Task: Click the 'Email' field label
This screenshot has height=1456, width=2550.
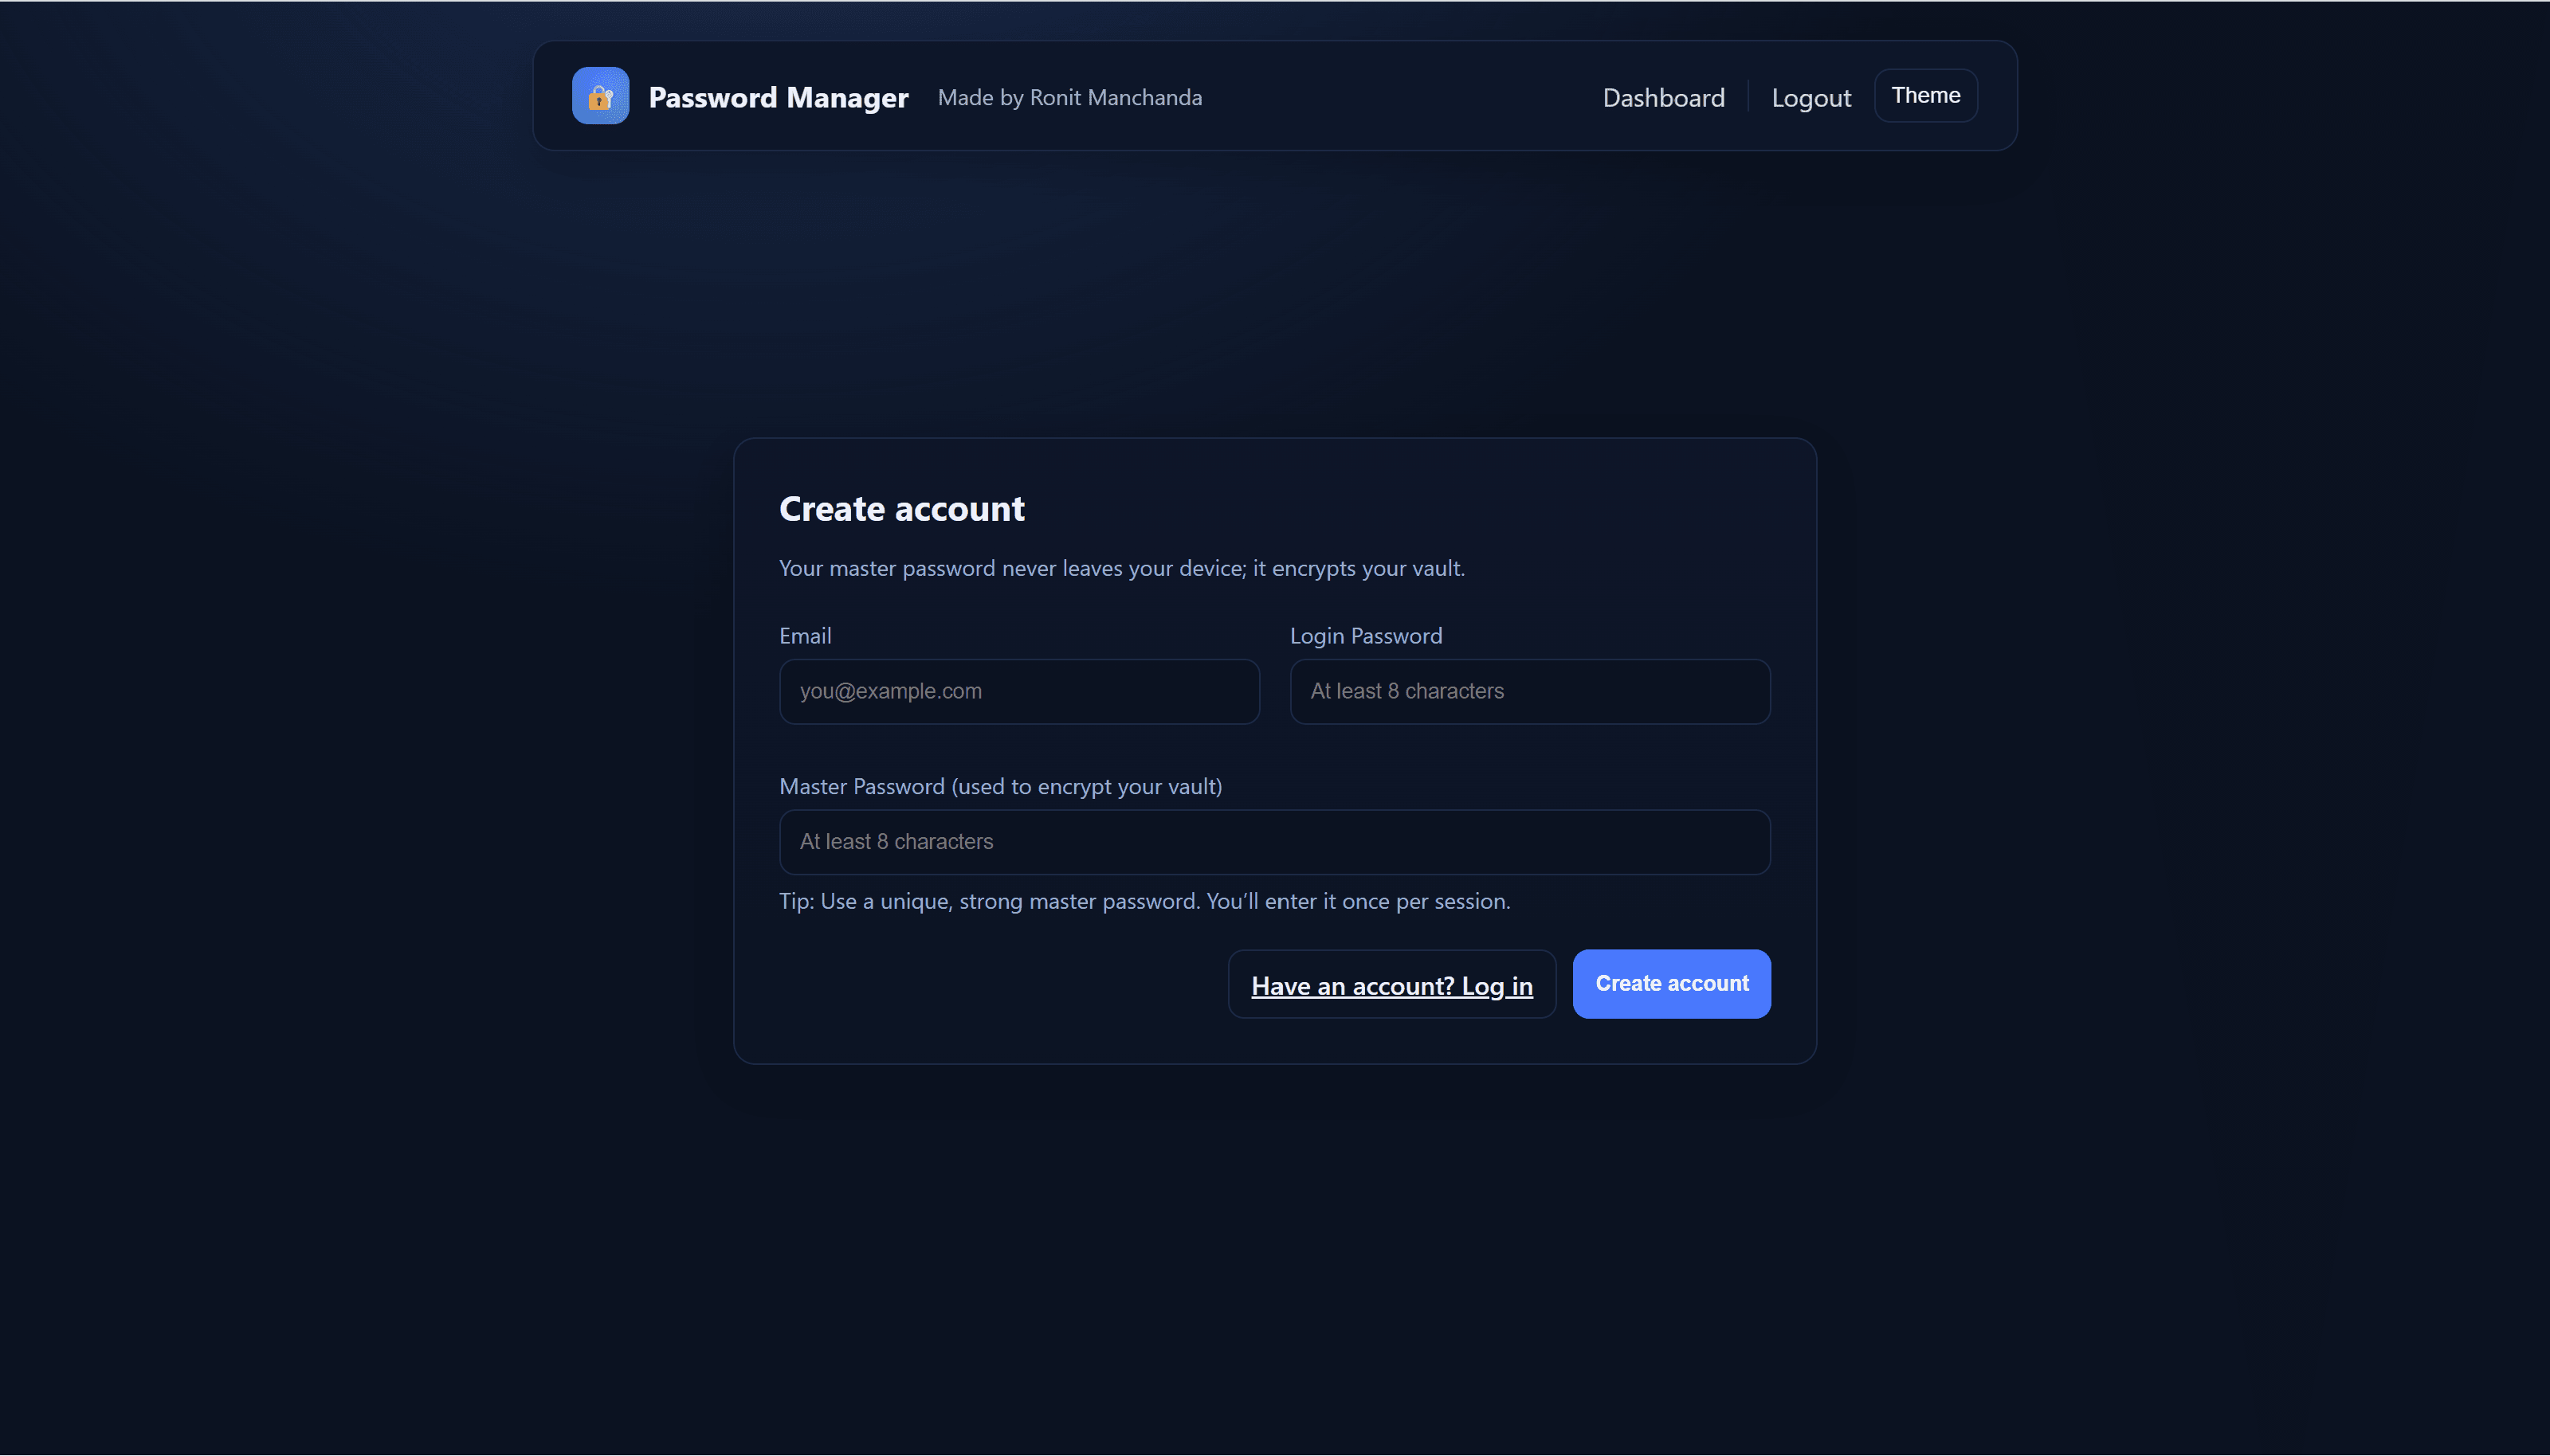Action: 806,635
